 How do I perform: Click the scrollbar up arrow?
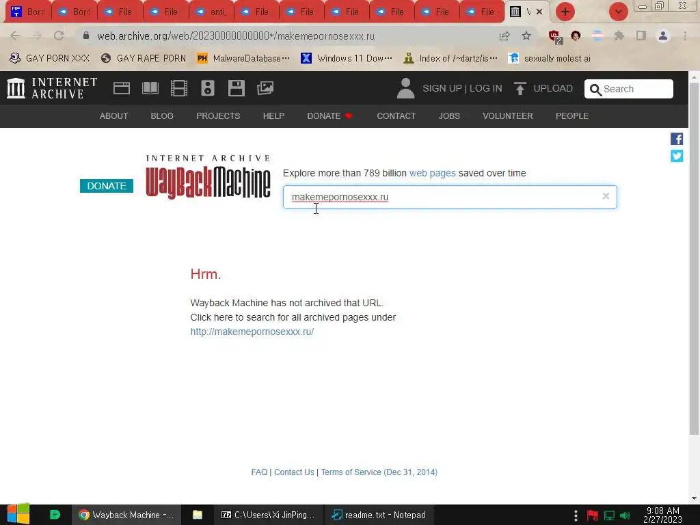(695, 77)
